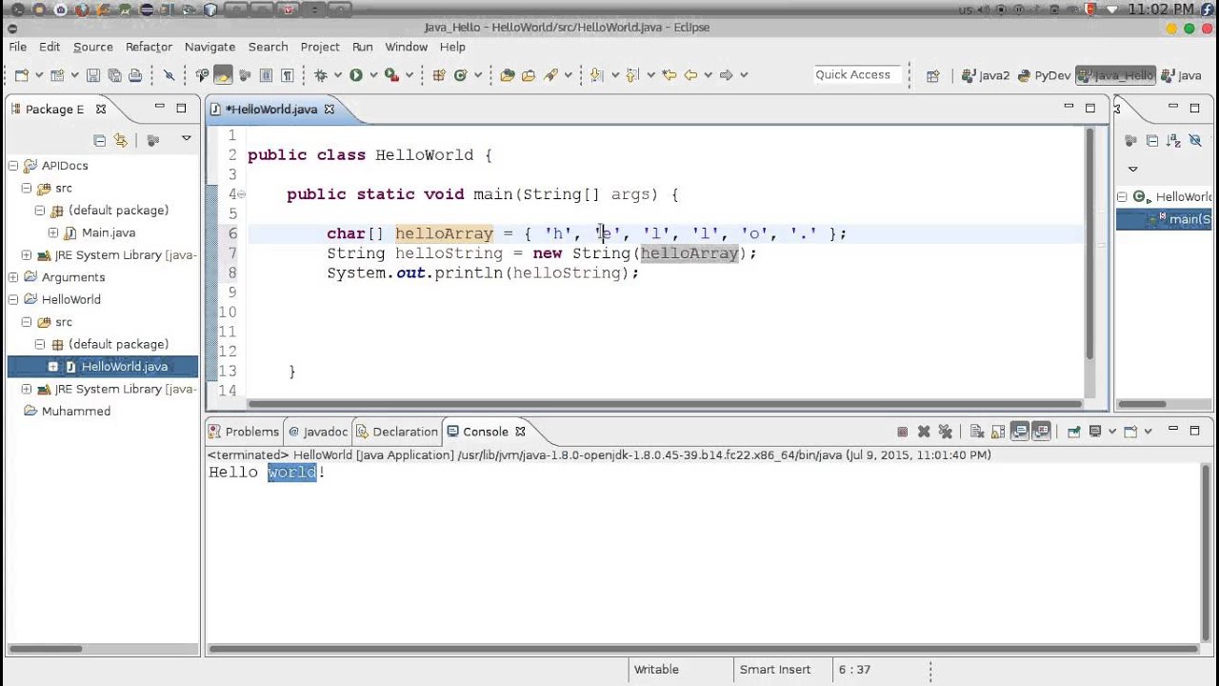Toggle Block Selection Mode
The height and width of the screenshot is (686, 1219).
click(266, 75)
